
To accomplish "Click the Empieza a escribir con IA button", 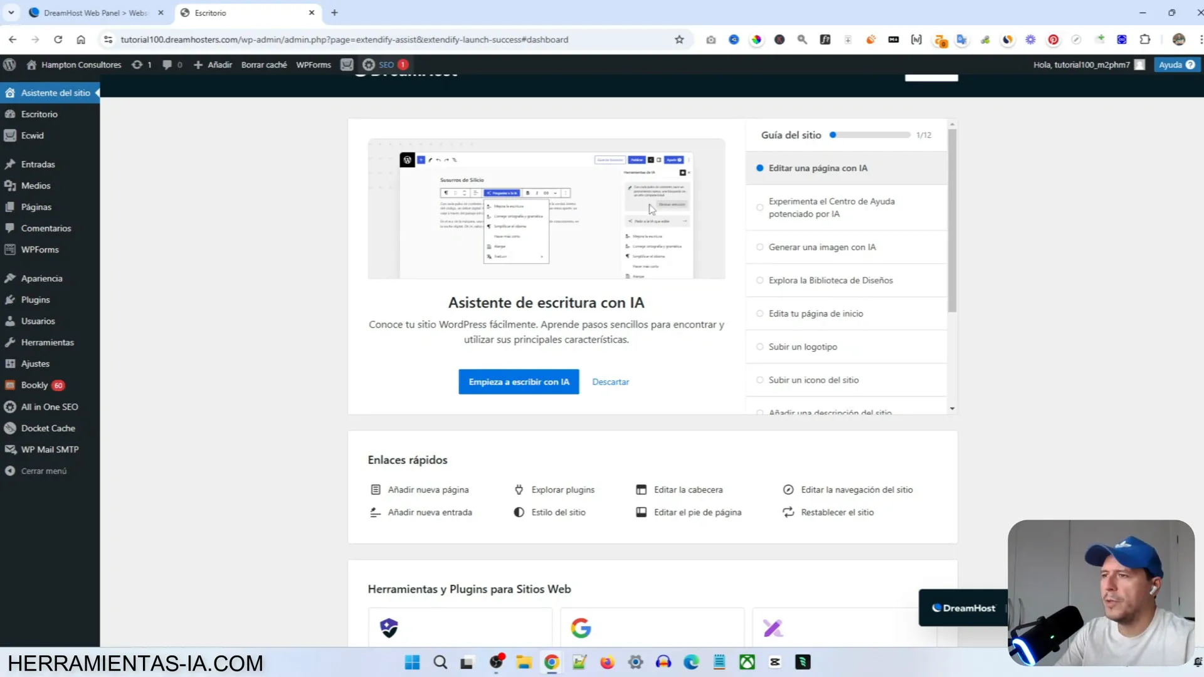I will point(519,382).
